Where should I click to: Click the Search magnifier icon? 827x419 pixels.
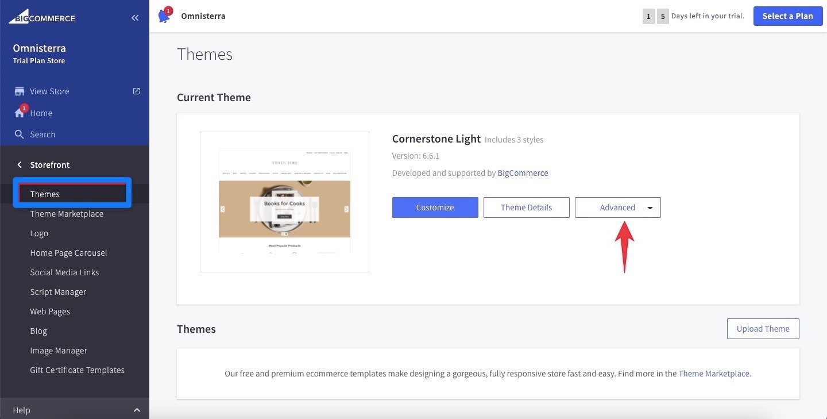coord(20,134)
